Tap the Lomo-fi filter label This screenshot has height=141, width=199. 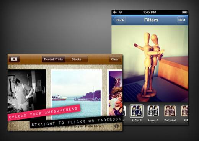pyautogui.click(x=153, y=120)
